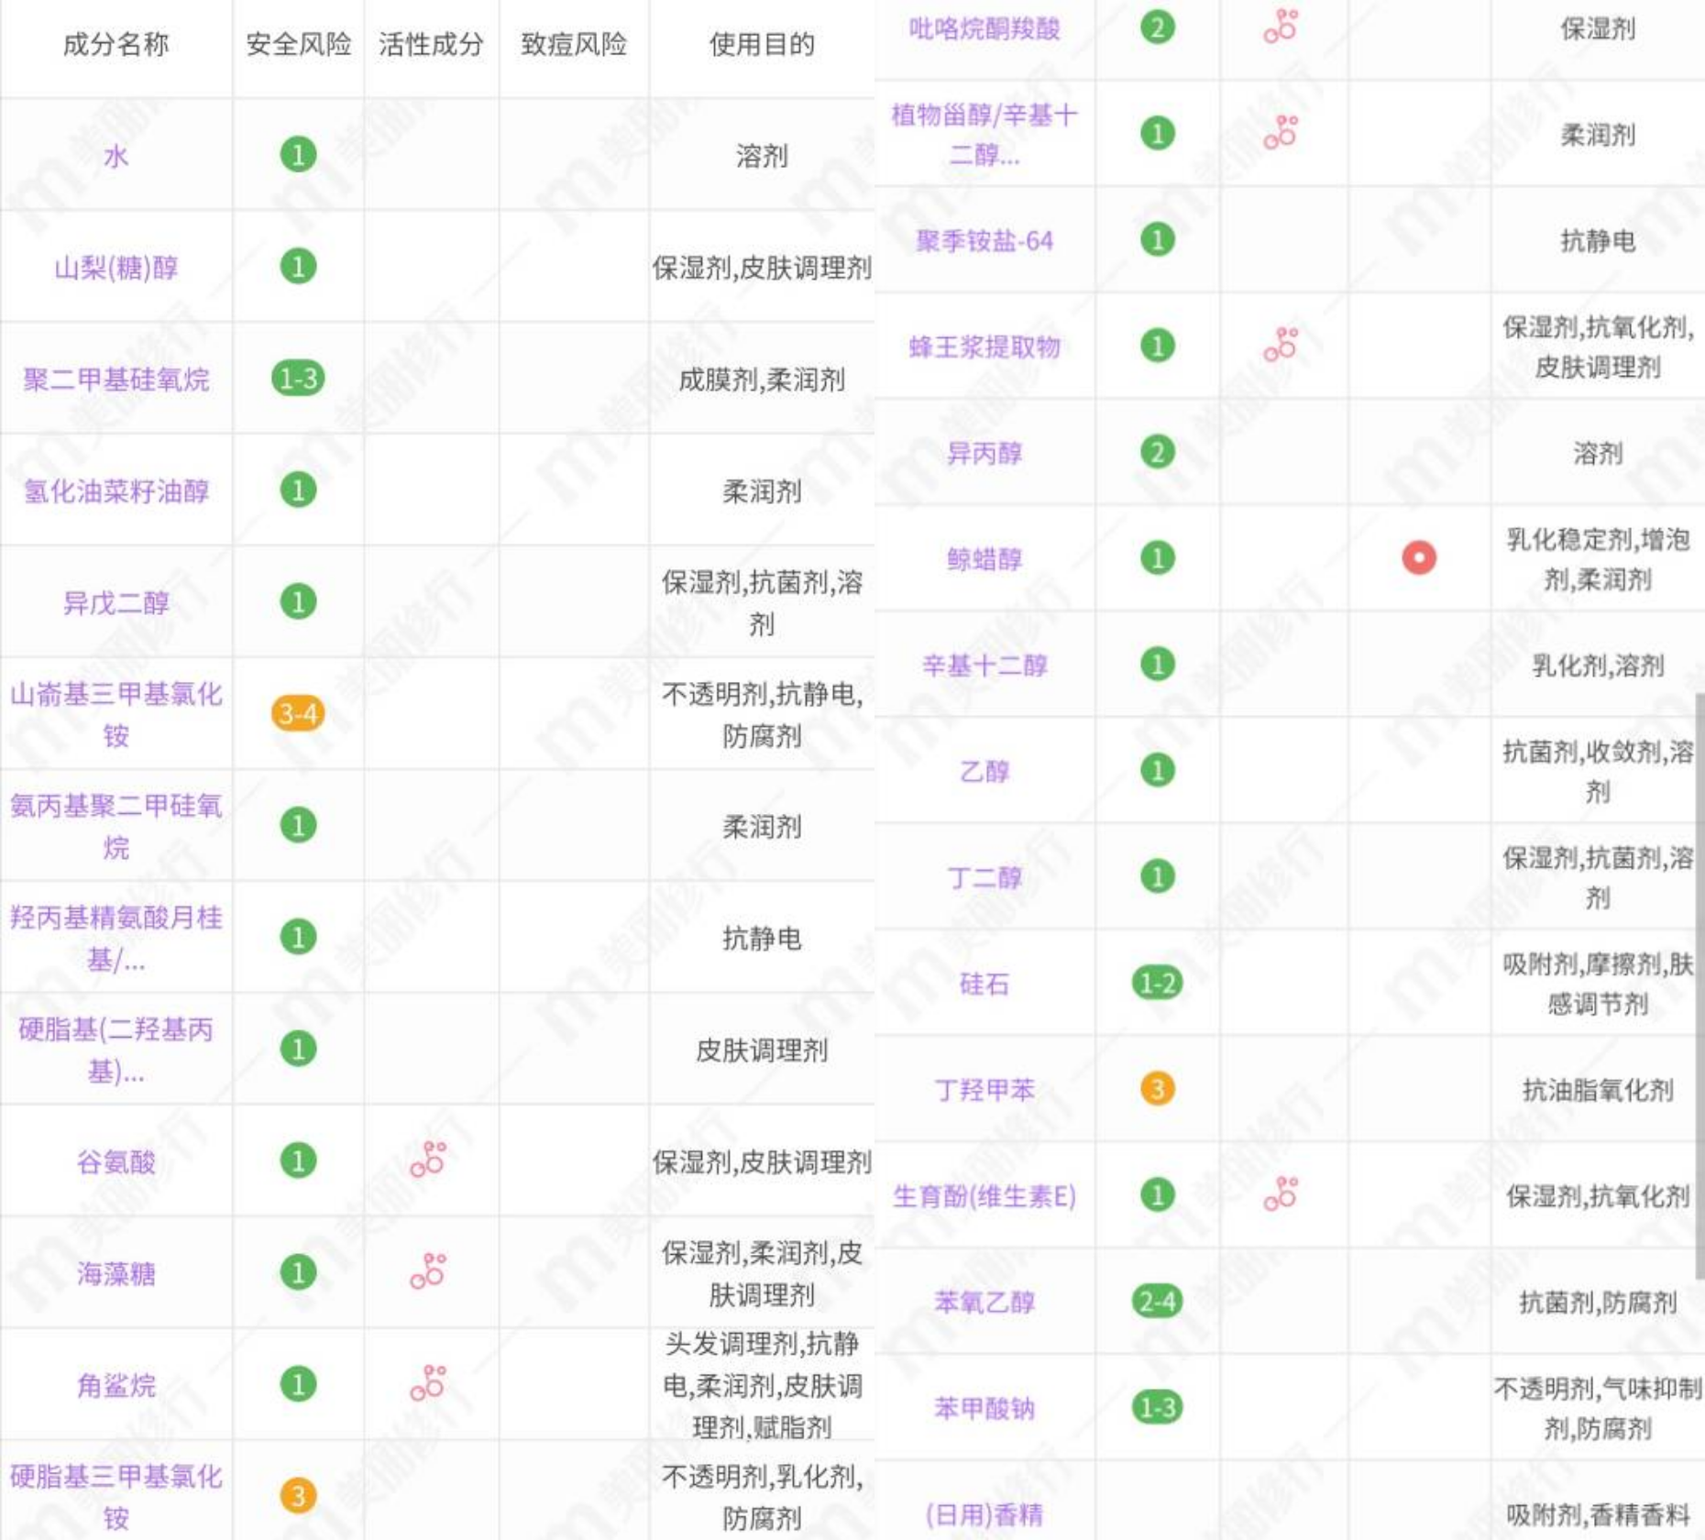Click the active ingredient icon beside 谷氨酸
Viewport: 1705px width, 1540px height.
point(430,1159)
